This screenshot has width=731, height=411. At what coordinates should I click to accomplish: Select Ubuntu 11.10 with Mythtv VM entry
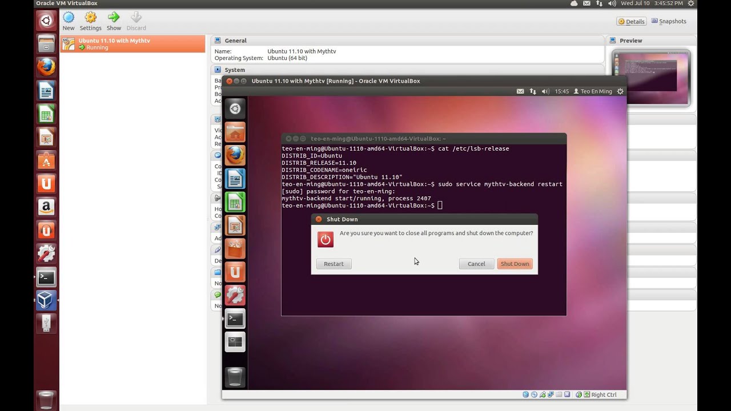(x=132, y=44)
